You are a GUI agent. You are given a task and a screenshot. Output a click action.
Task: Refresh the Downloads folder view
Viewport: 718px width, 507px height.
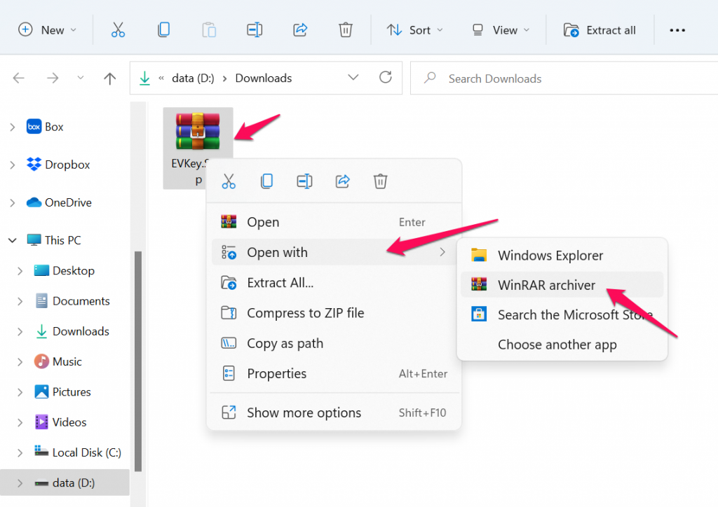(385, 78)
